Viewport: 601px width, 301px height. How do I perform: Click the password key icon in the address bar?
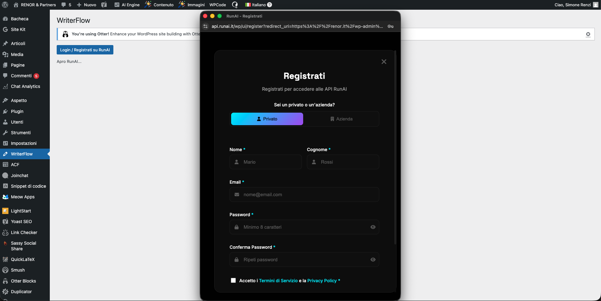point(391,27)
